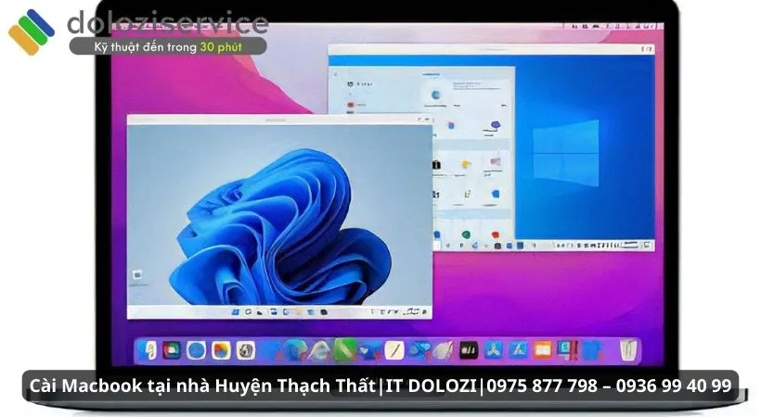Image resolution: width=761 pixels, height=417 pixels.
Task: Launch the multicolored Photos icon in the dock
Action: point(221,350)
